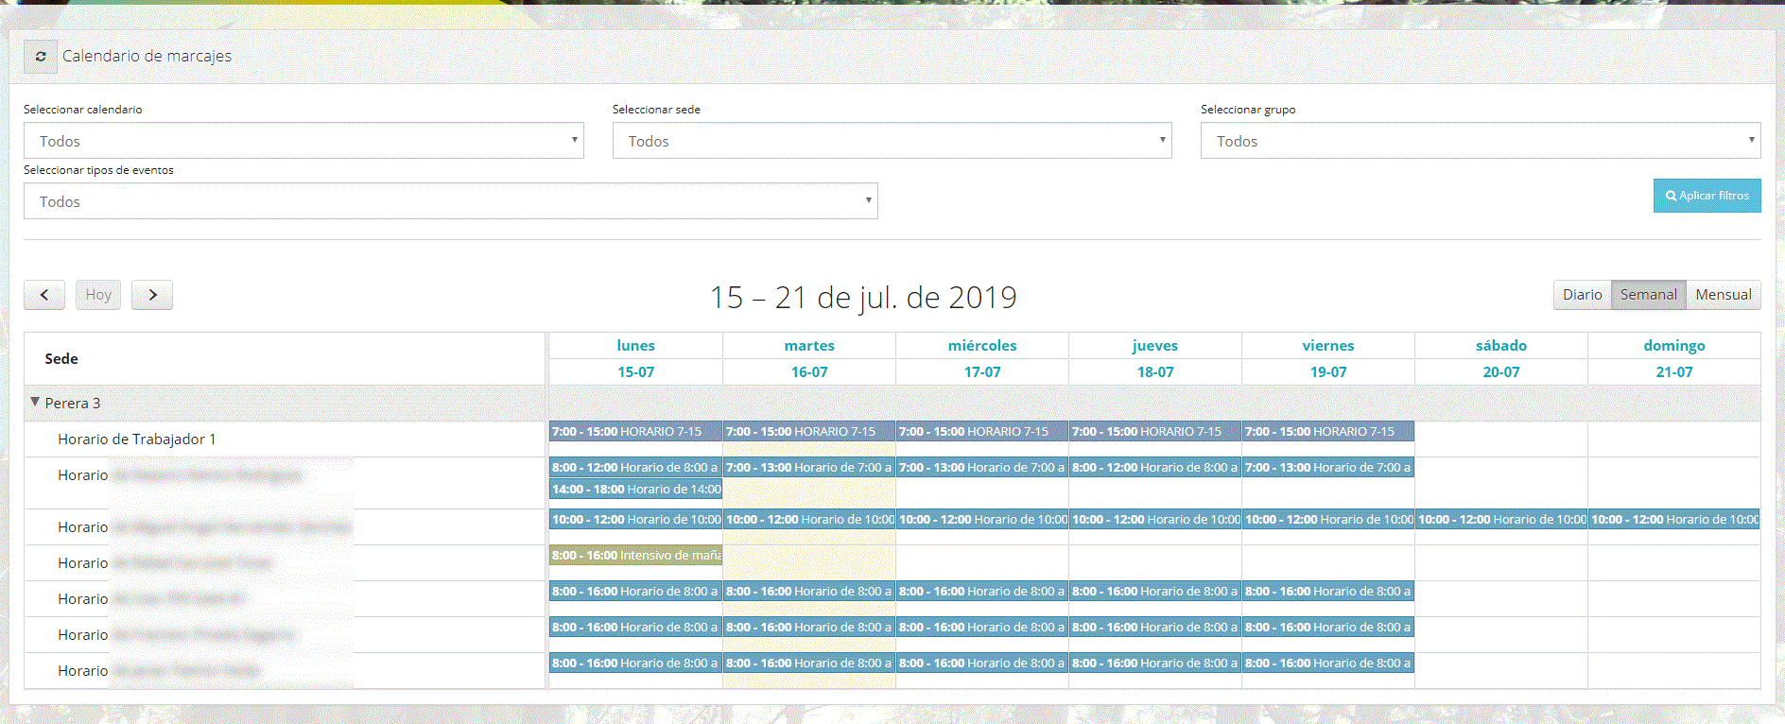
Task: Open the Seleccionar grupo dropdown
Action: coord(1481,141)
